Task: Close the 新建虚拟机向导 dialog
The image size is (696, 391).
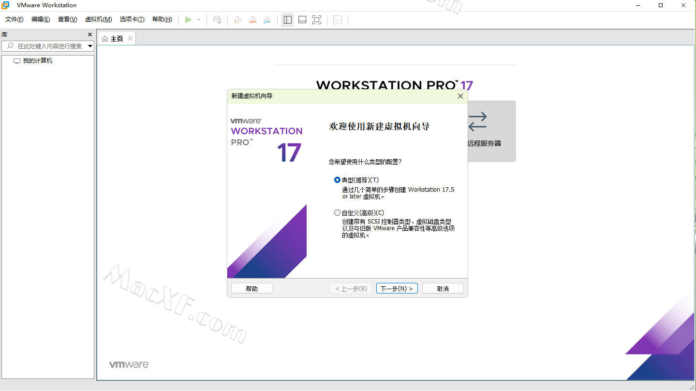Action: (x=460, y=96)
